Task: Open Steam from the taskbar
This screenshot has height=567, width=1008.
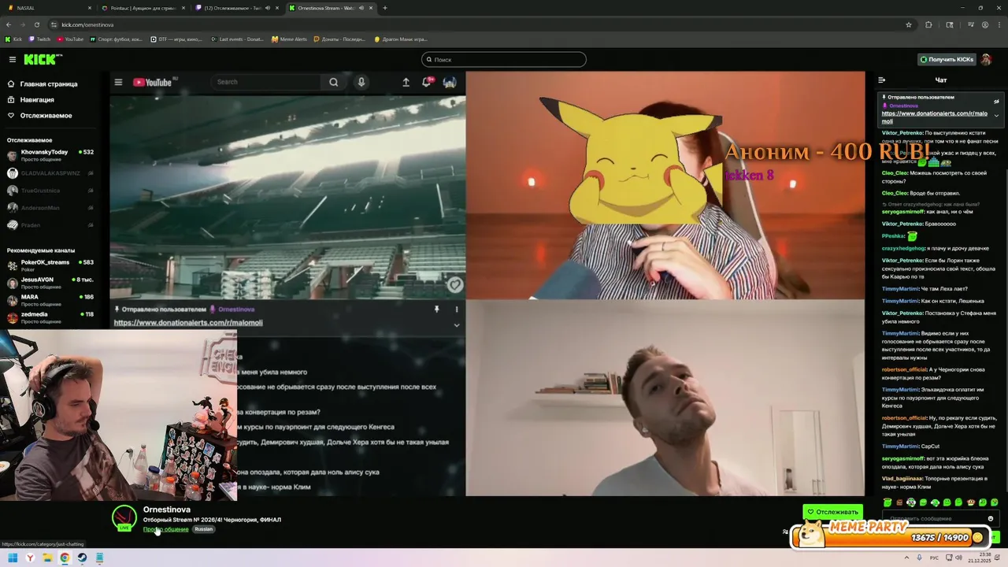Action: tap(82, 558)
